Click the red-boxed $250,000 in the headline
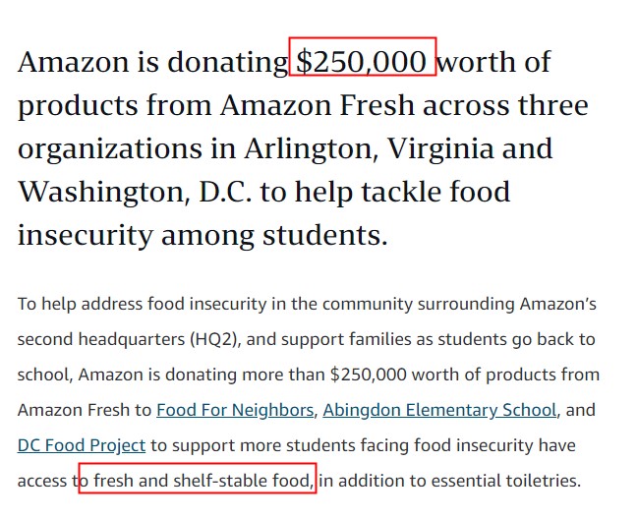This screenshot has width=637, height=519. click(363, 57)
